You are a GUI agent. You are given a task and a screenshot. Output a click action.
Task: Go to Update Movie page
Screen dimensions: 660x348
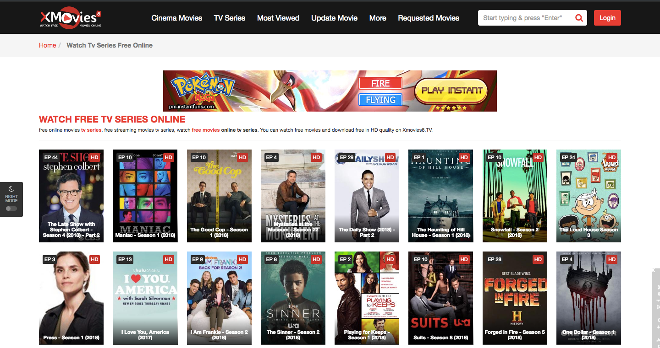[334, 18]
